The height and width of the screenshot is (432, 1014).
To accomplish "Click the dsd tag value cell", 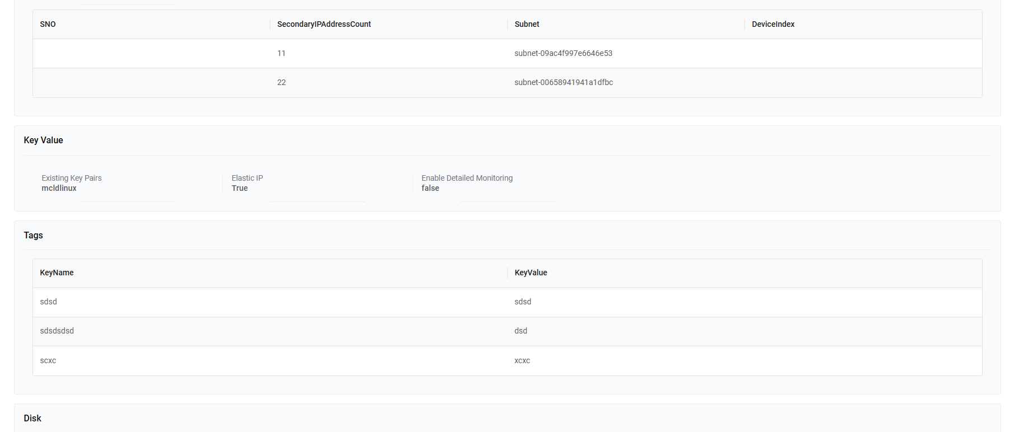I will (x=520, y=331).
